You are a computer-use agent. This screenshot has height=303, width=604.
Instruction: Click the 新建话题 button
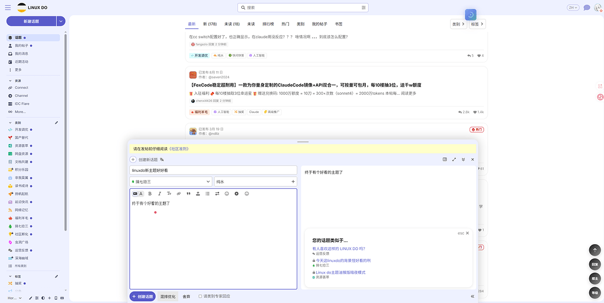click(x=31, y=21)
